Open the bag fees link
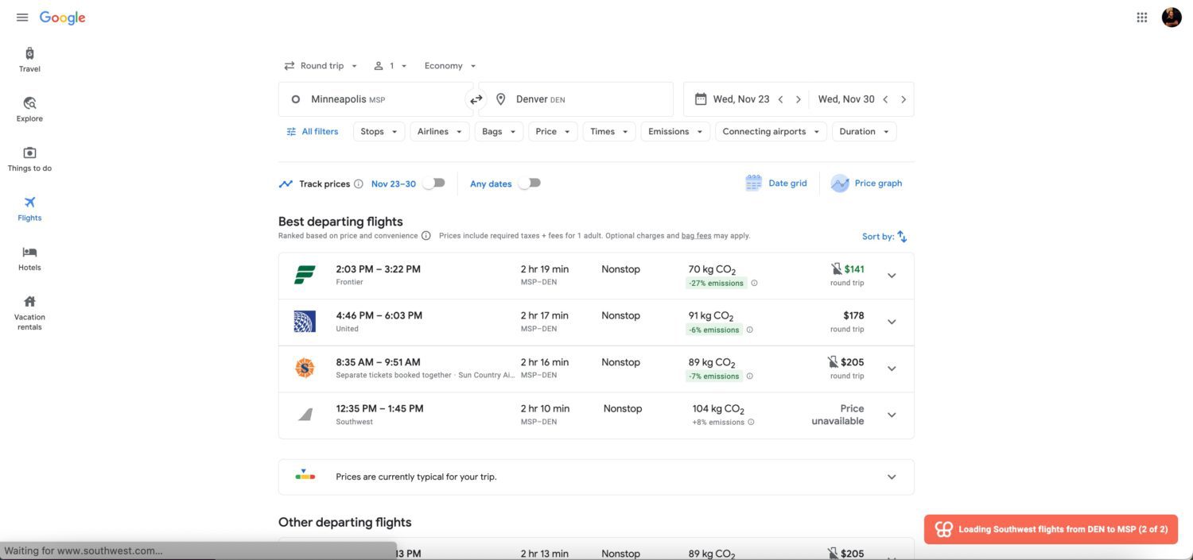1193x560 pixels. (x=696, y=236)
